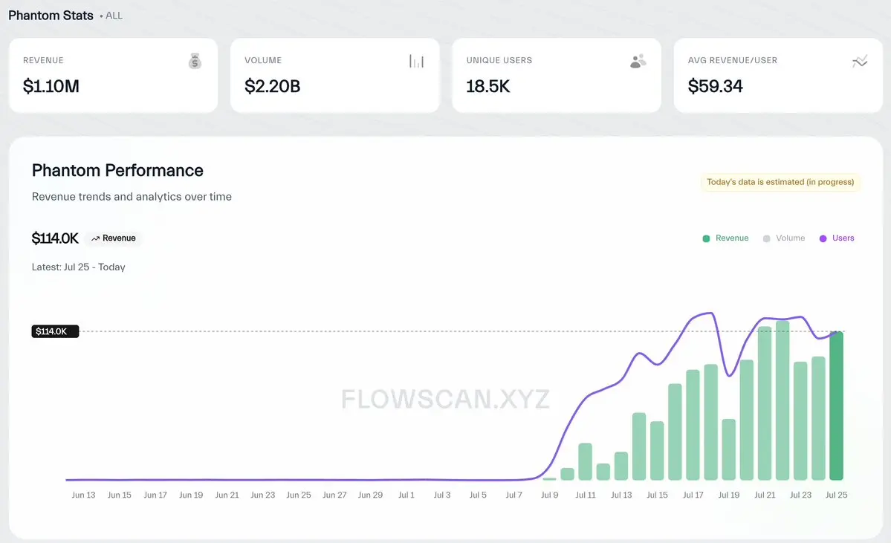
Task: Select the dark green Jul 25 revenue bar
Action: (836, 406)
